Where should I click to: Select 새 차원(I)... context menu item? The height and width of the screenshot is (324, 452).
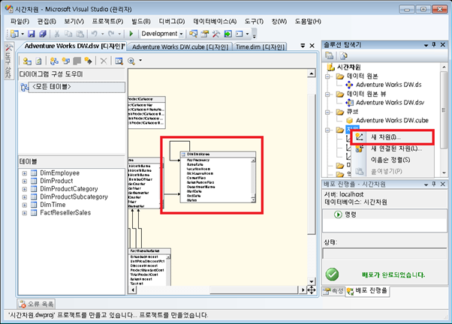pyautogui.click(x=393, y=137)
